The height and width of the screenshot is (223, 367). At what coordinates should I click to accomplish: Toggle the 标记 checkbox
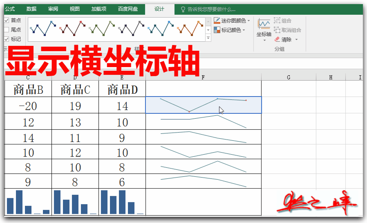point(7,39)
